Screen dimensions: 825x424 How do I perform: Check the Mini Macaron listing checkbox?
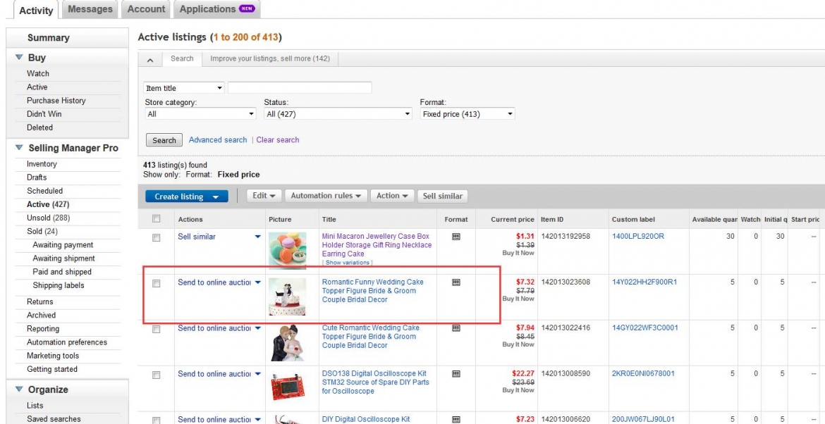click(157, 238)
